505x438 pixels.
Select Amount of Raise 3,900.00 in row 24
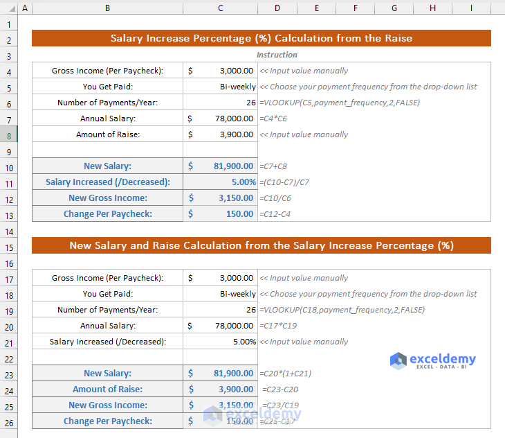click(x=220, y=389)
